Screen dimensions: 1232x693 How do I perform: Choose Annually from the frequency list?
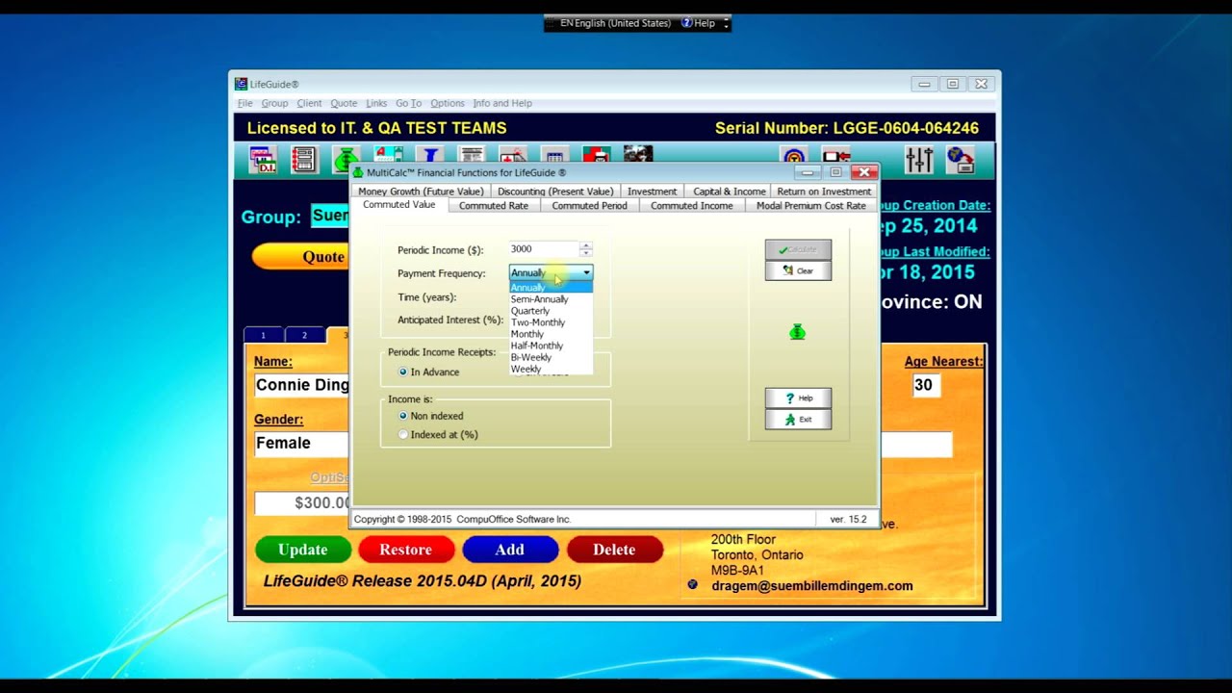pyautogui.click(x=551, y=287)
